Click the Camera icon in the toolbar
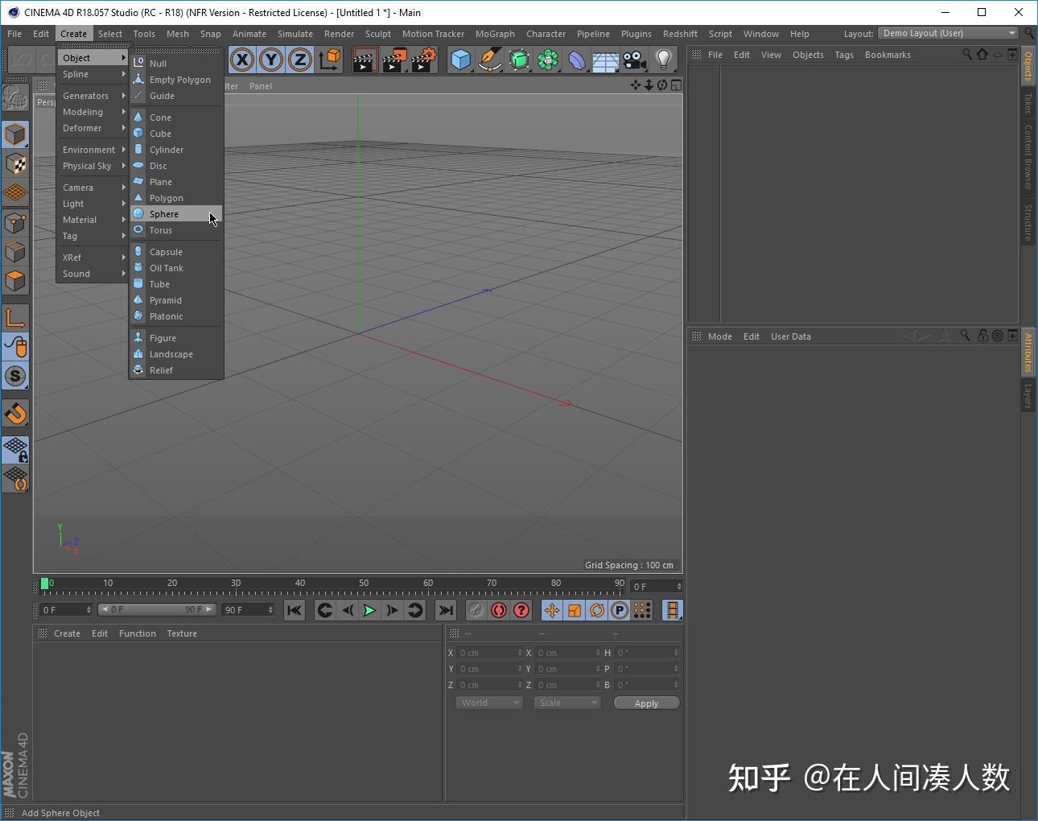Image resolution: width=1038 pixels, height=821 pixels. pyautogui.click(x=634, y=60)
